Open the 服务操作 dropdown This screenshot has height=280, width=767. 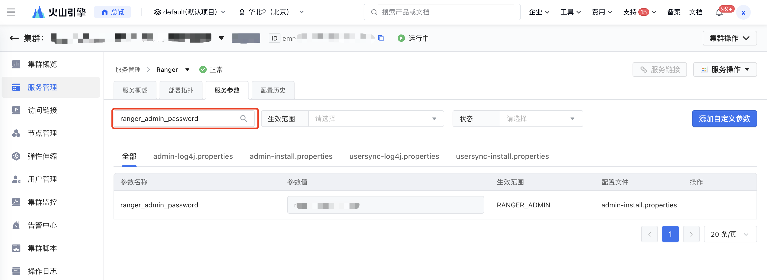click(725, 69)
